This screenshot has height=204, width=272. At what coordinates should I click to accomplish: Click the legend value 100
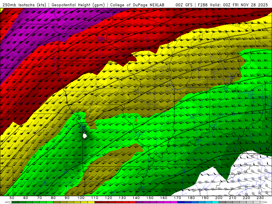click(81, 198)
